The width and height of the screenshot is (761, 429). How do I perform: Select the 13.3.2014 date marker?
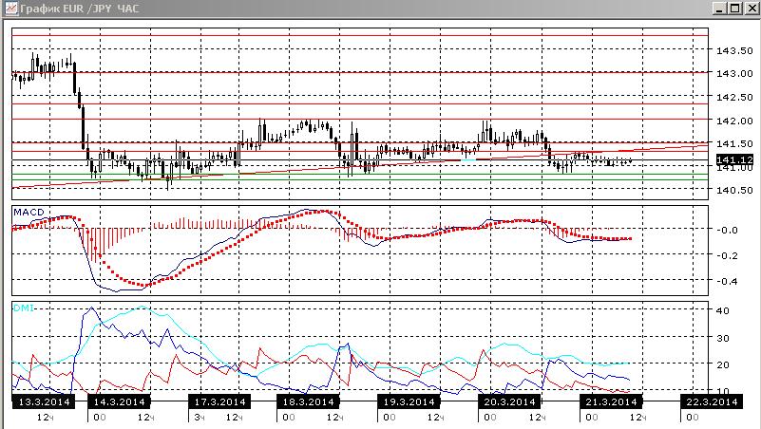(44, 401)
